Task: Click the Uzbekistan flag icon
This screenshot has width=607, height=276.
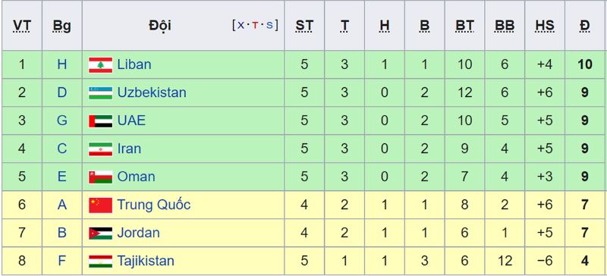Action: point(100,93)
